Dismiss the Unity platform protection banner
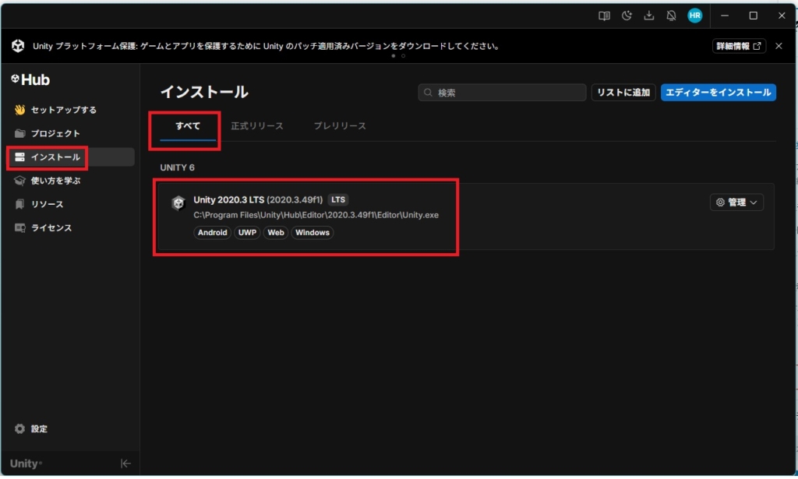The width and height of the screenshot is (798, 479). click(x=779, y=46)
